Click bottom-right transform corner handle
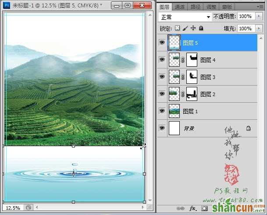Image resolution: width=267 pixels, height=215 pixels. [x=144, y=202]
